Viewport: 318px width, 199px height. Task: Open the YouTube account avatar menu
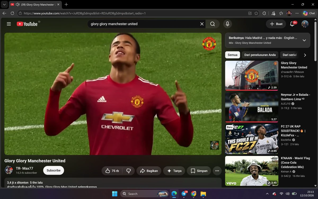click(x=305, y=24)
